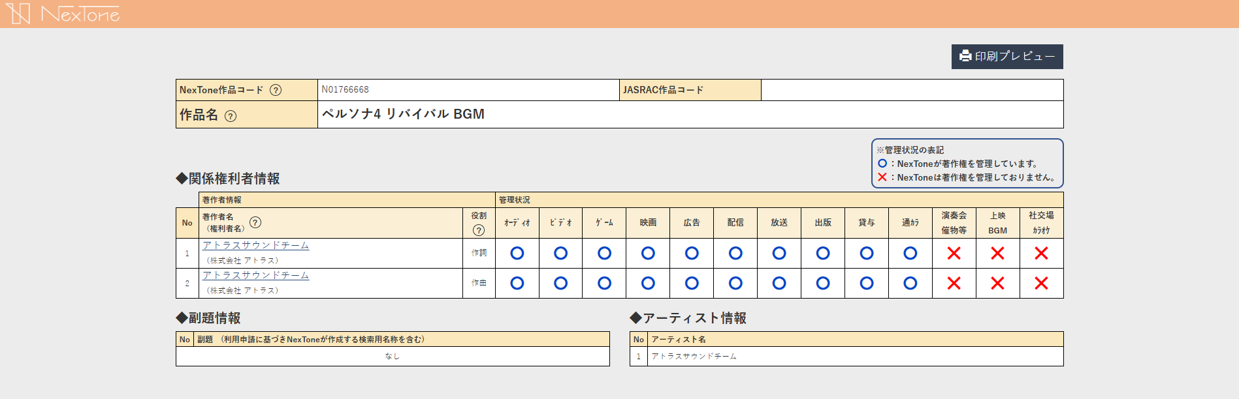Click the ｹﾞｰﾑ circle in row 1
1239x399 pixels.
[x=605, y=253]
